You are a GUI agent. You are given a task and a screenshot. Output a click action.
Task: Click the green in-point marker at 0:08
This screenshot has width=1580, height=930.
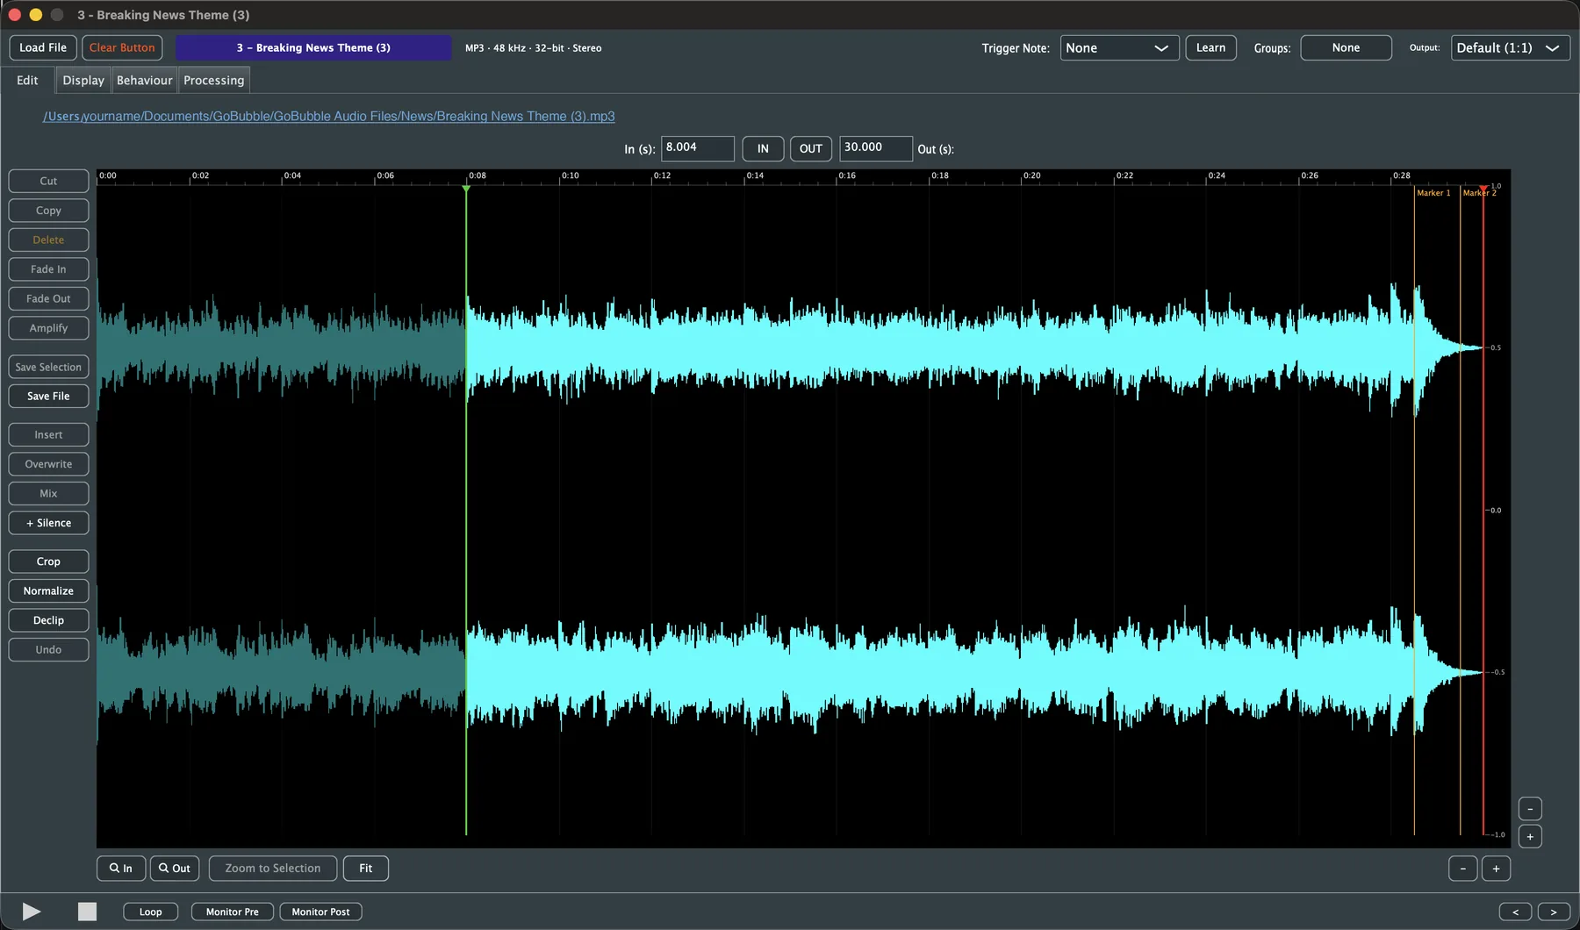tap(466, 190)
